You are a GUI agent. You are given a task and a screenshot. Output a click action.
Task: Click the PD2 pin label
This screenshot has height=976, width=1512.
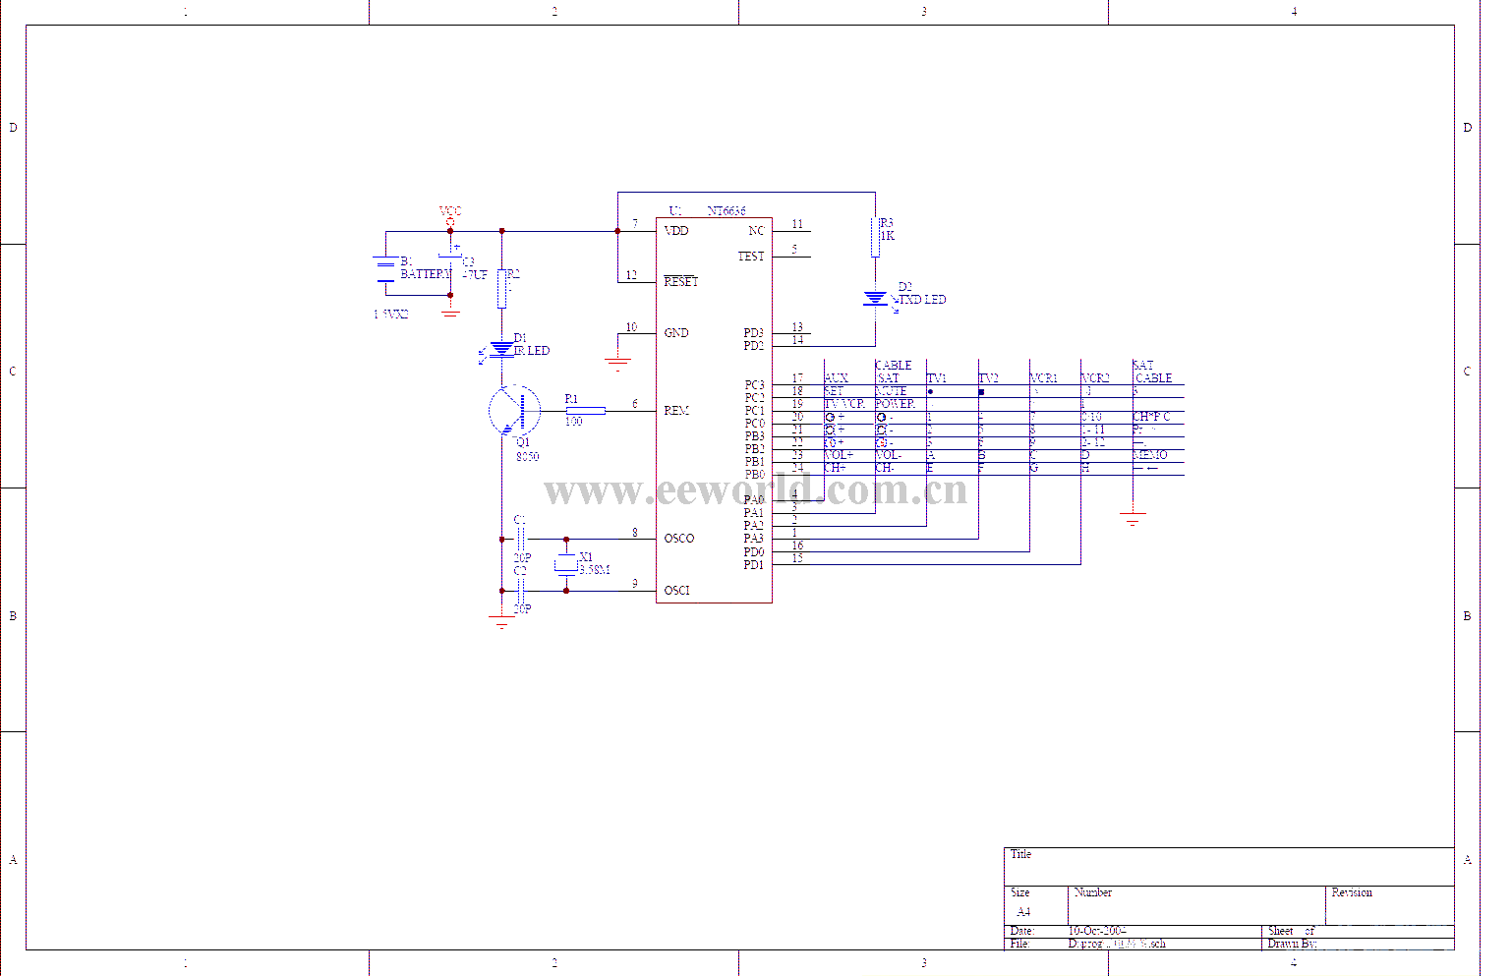[x=754, y=346]
